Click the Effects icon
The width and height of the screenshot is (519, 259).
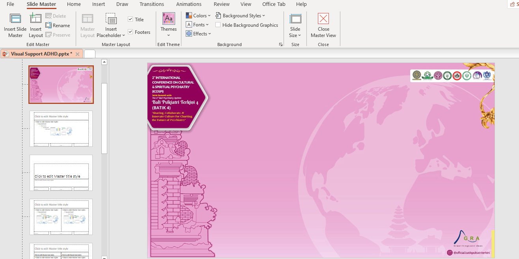(x=189, y=34)
